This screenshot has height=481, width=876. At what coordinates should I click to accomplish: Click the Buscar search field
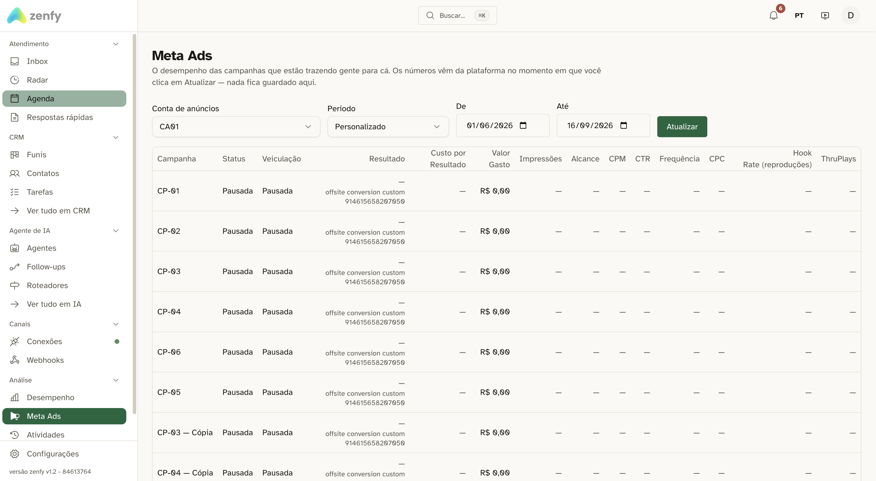[x=457, y=15]
